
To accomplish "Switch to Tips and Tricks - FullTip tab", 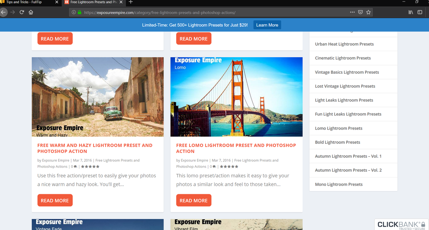I will pyautogui.click(x=30, y=2).
